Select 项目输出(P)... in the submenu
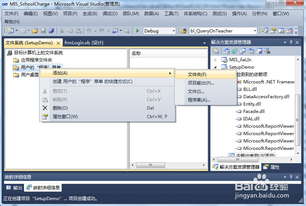 206,83
